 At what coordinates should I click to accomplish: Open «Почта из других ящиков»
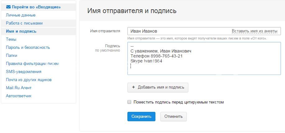click(x=29, y=80)
